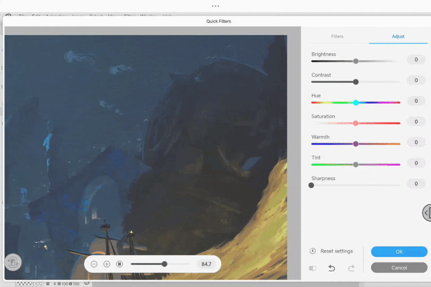Screen dimensions: 431x287
Task: Click the redo arrow icon
Action: [x=351, y=268]
